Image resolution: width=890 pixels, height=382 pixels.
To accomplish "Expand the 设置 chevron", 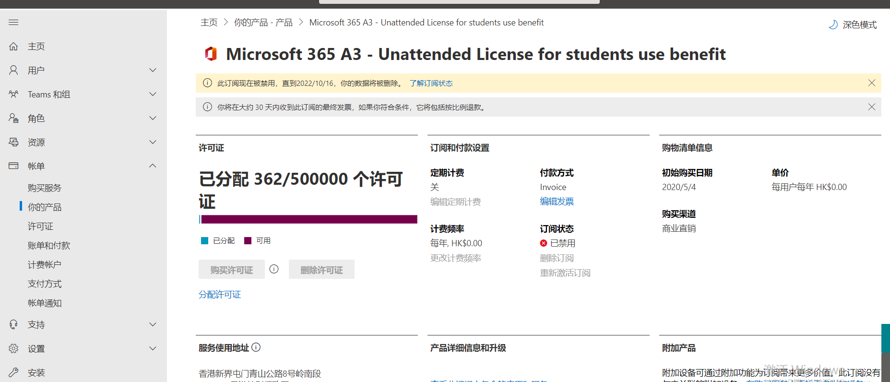I will point(153,349).
